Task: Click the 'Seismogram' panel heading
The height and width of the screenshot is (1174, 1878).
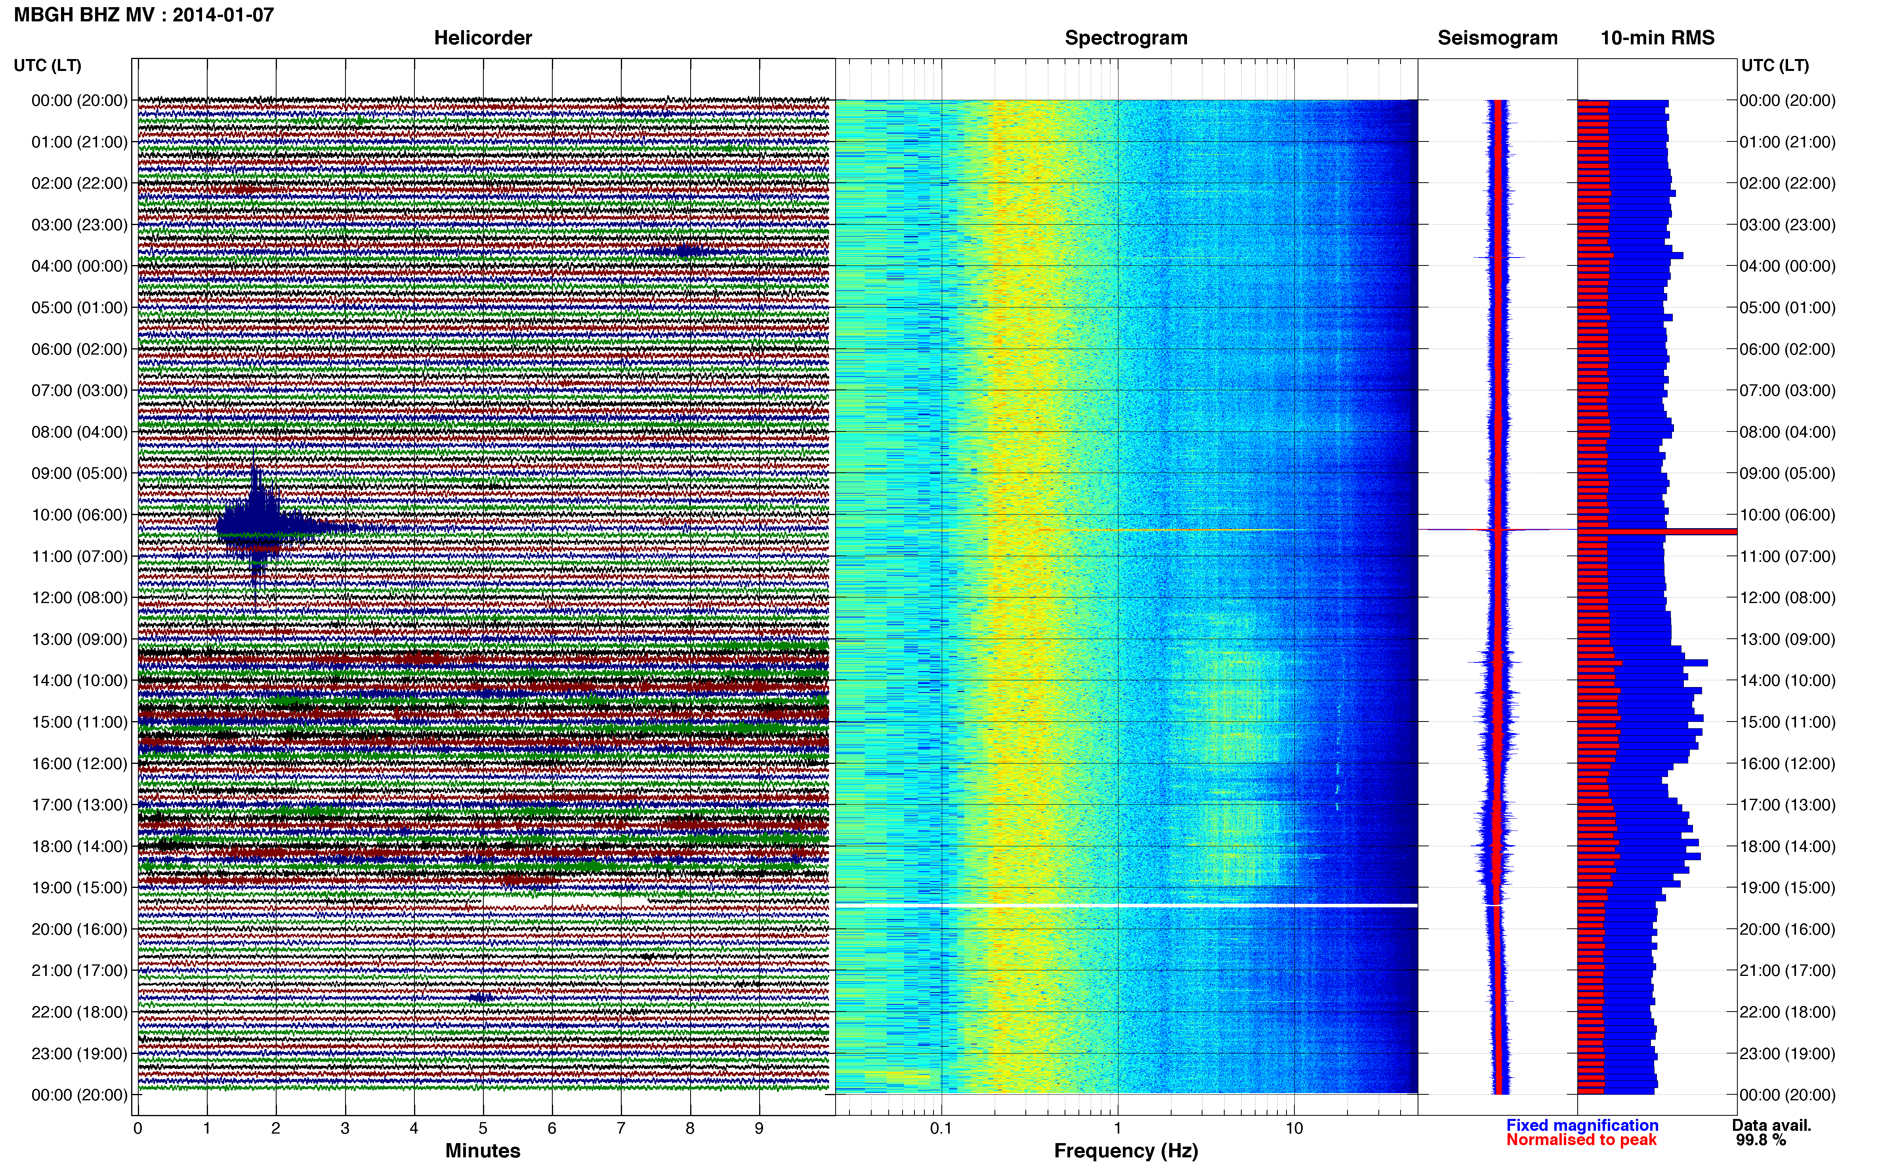Action: [x=1498, y=38]
